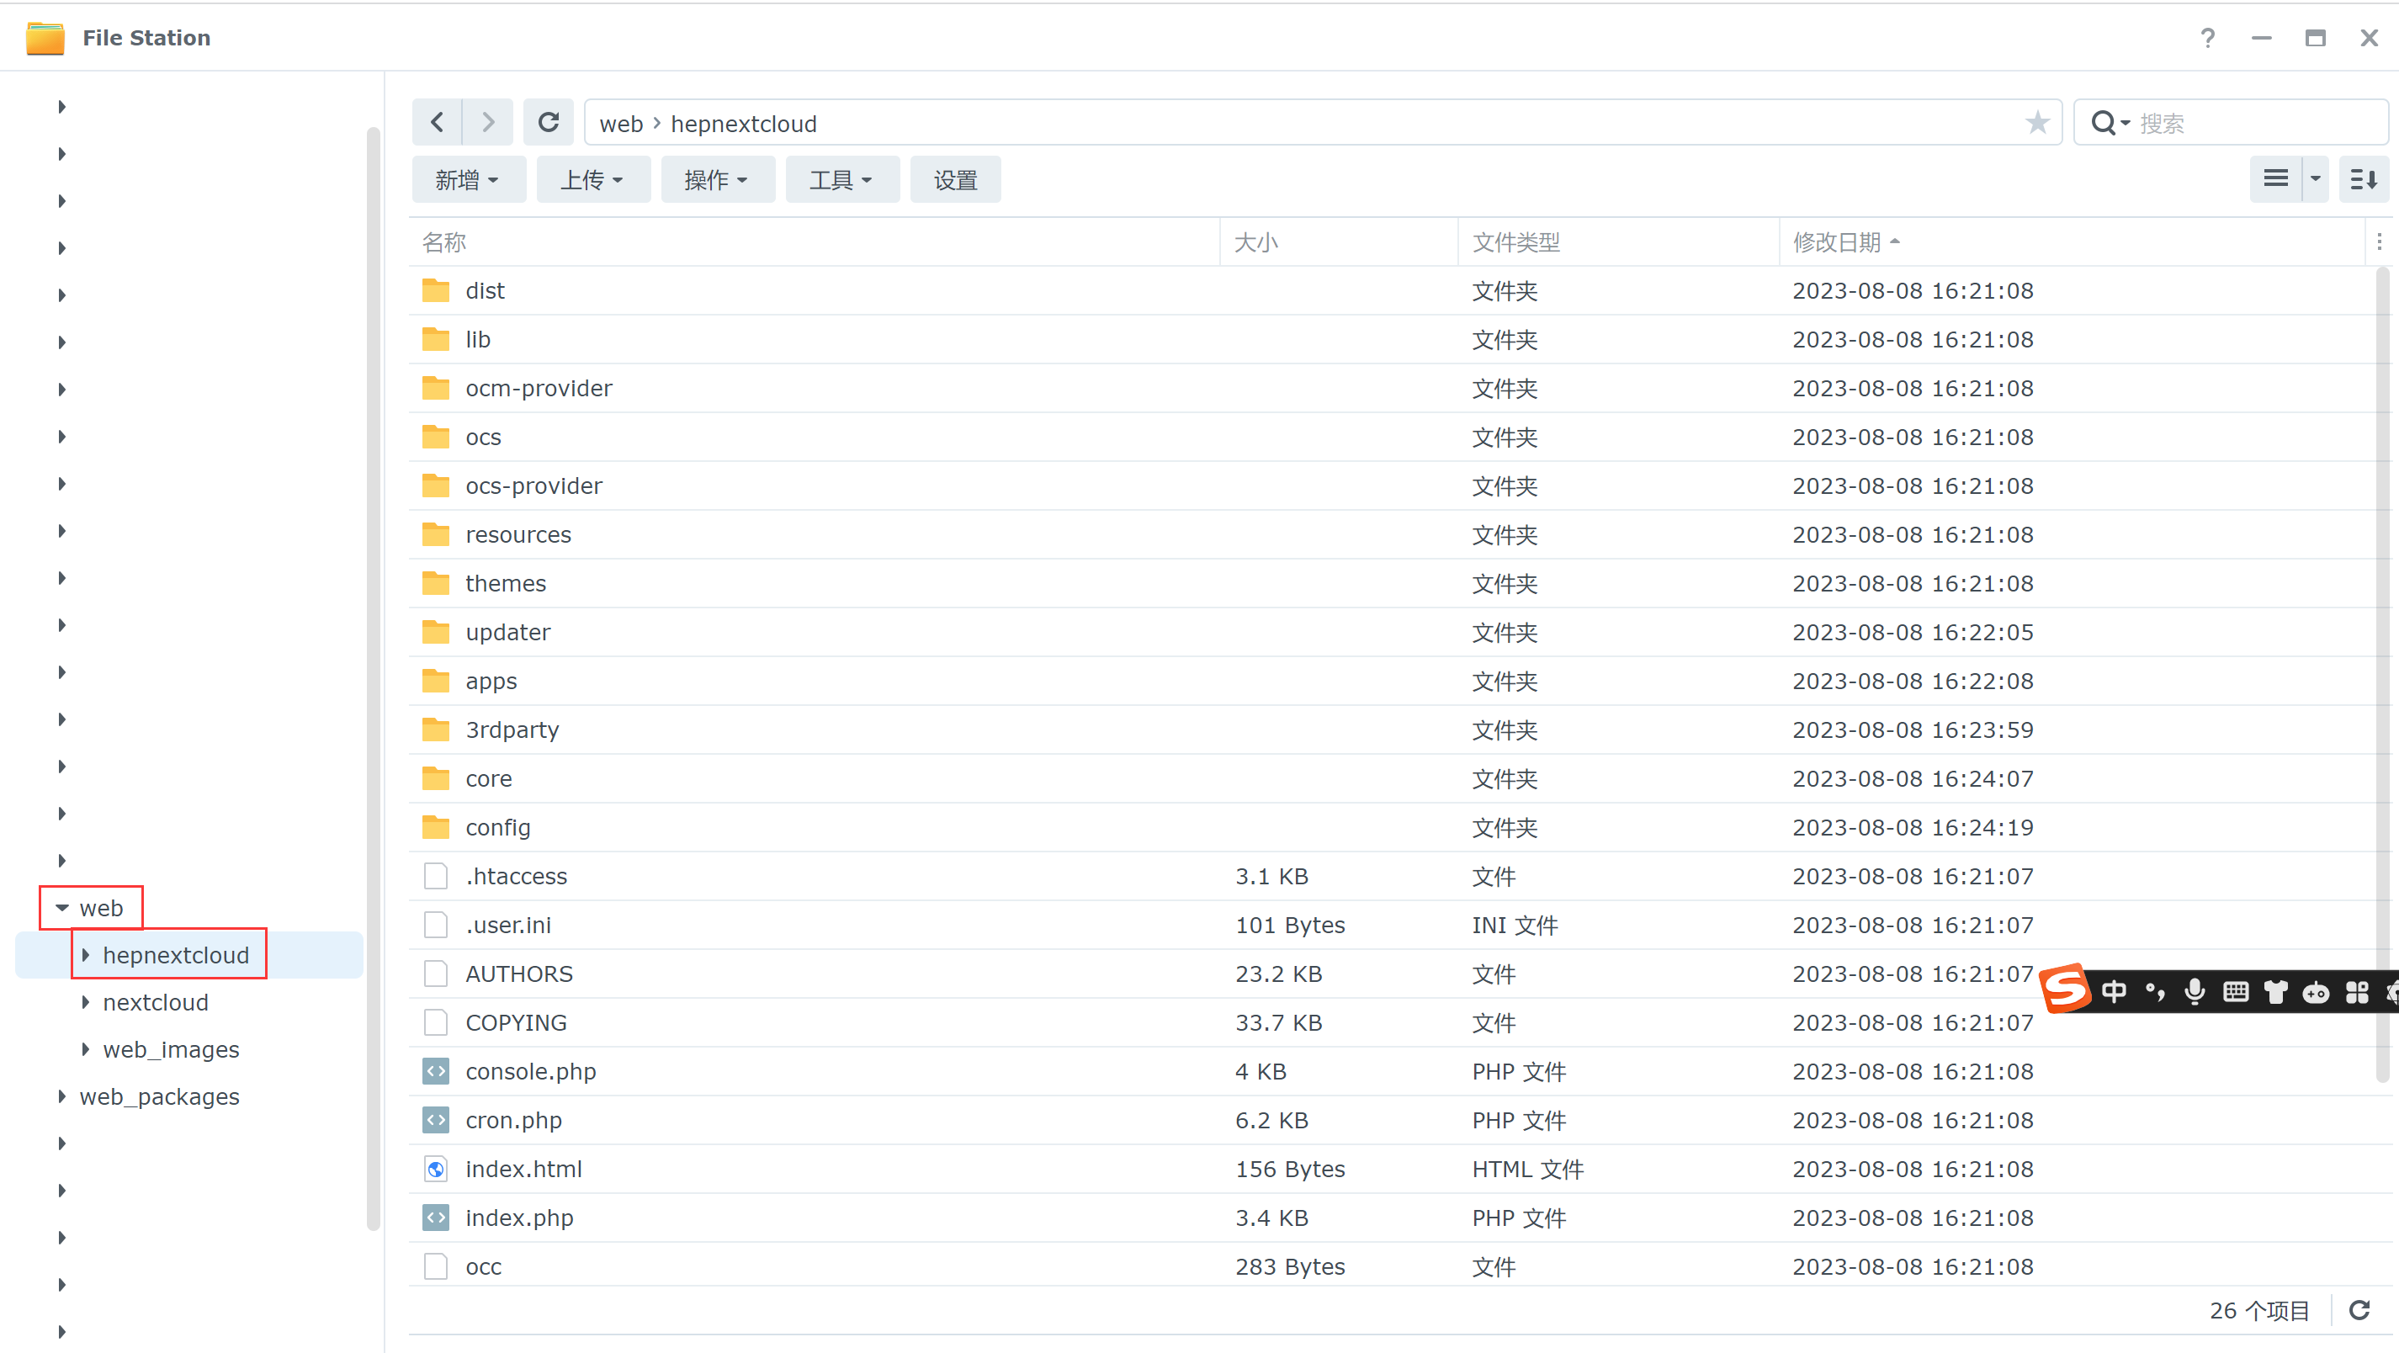Click the sort order icon
The height and width of the screenshot is (1353, 2399).
click(x=2364, y=178)
